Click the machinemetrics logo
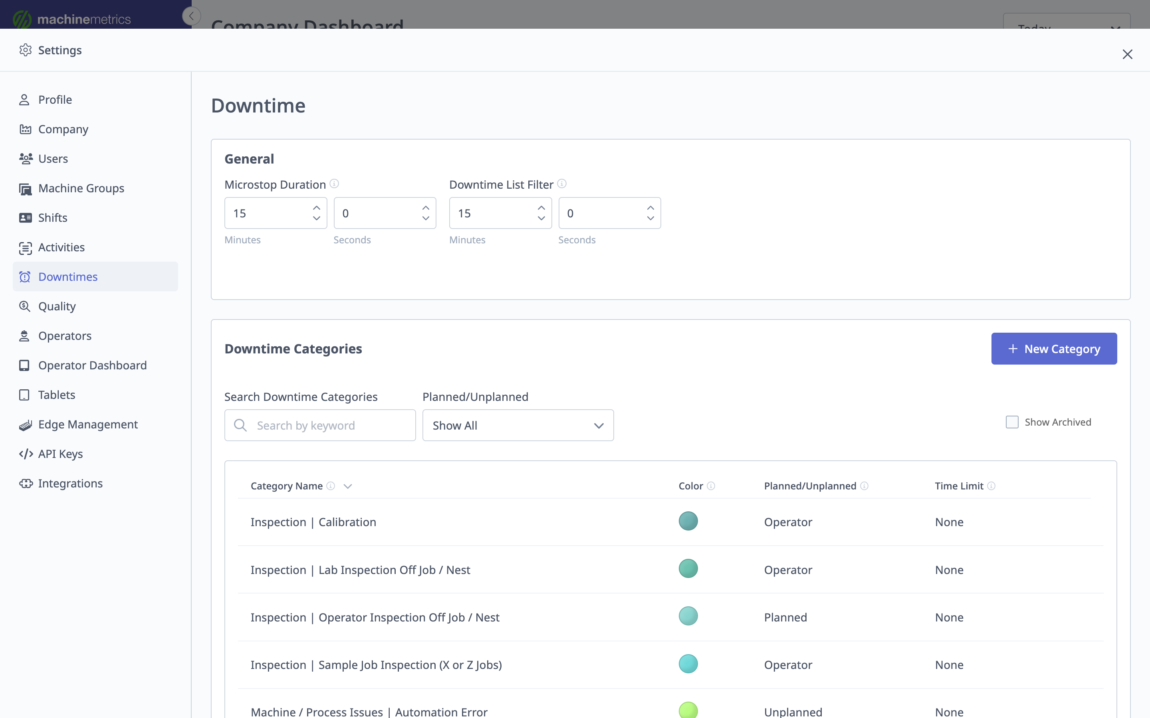Image resolution: width=1150 pixels, height=718 pixels. 71,19
